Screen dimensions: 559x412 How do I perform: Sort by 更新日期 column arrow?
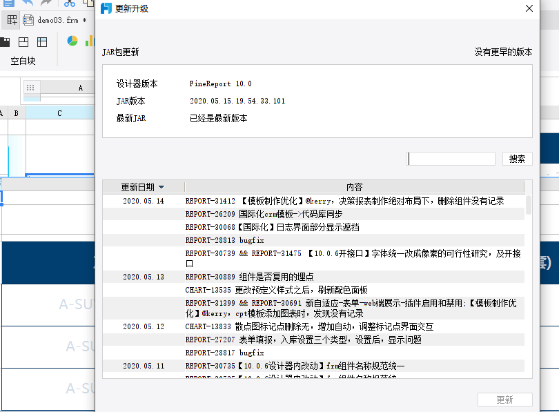161,187
